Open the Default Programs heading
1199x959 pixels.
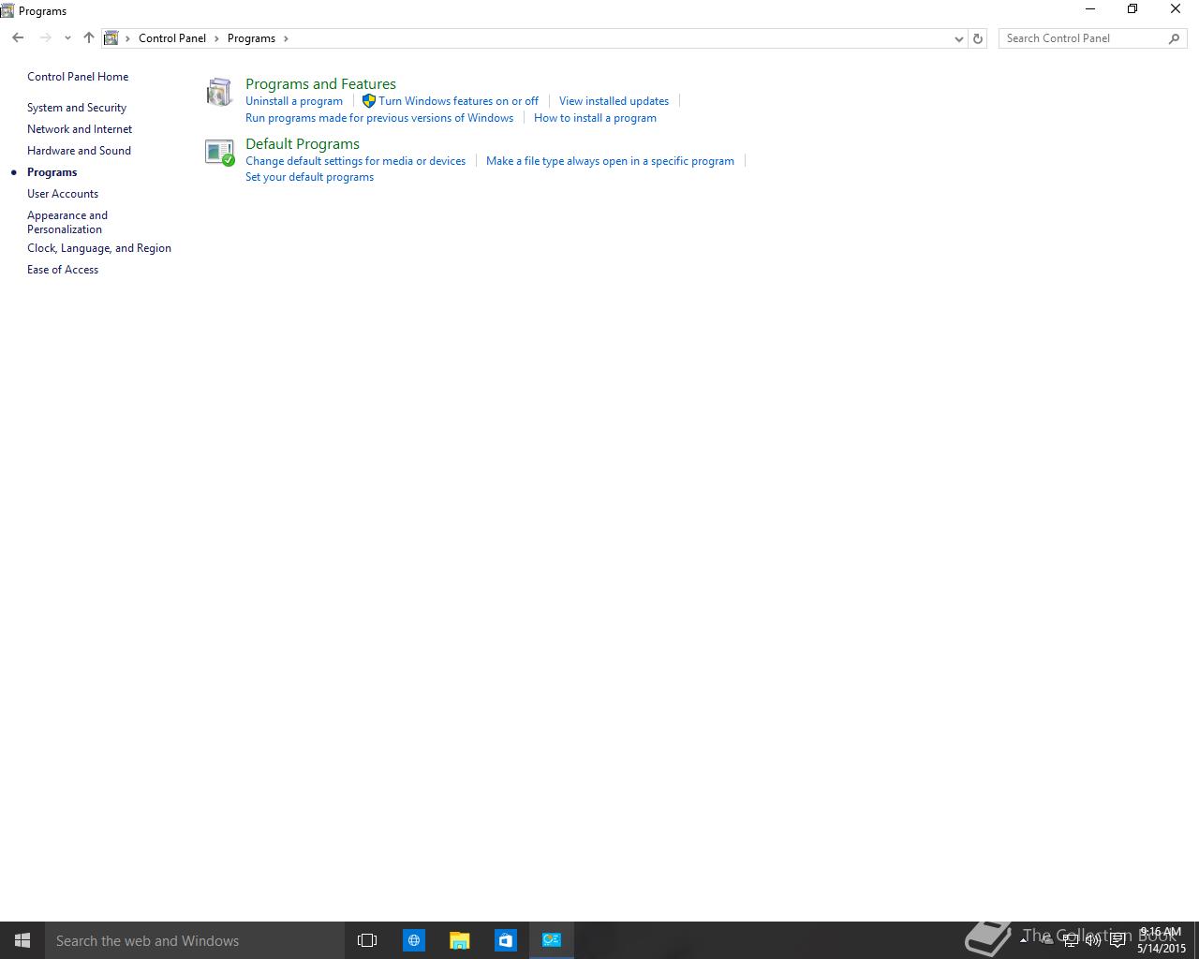[303, 144]
